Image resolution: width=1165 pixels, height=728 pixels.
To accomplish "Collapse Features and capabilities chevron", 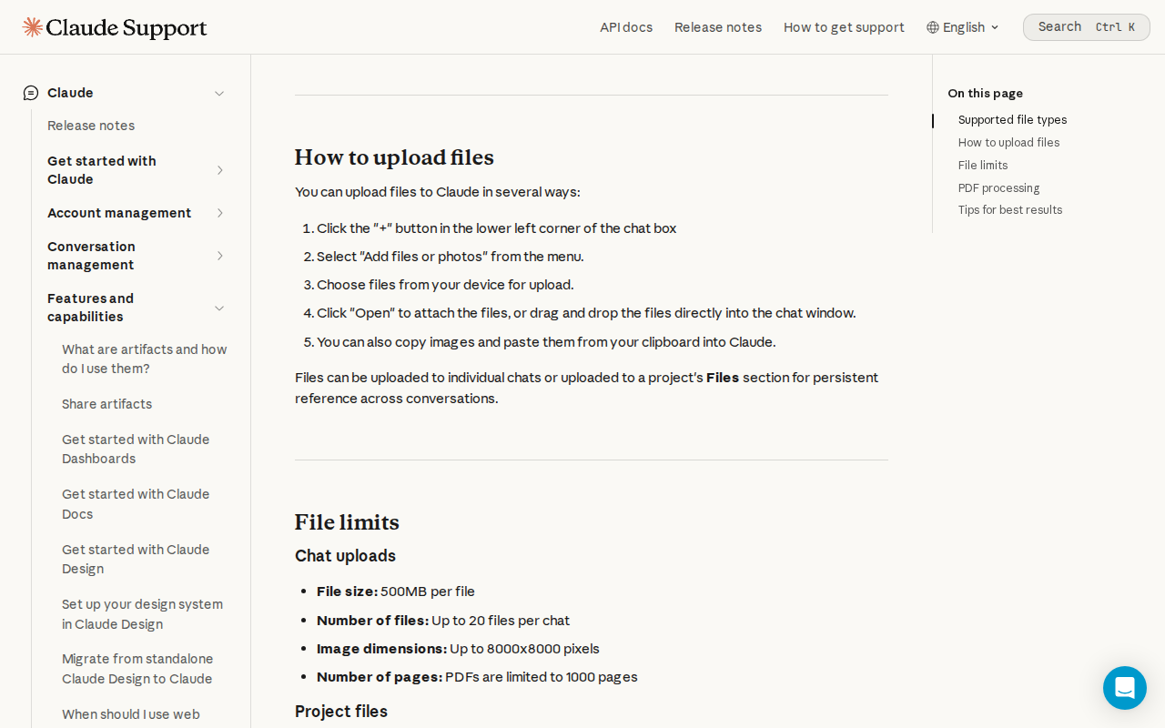I will [x=219, y=308].
